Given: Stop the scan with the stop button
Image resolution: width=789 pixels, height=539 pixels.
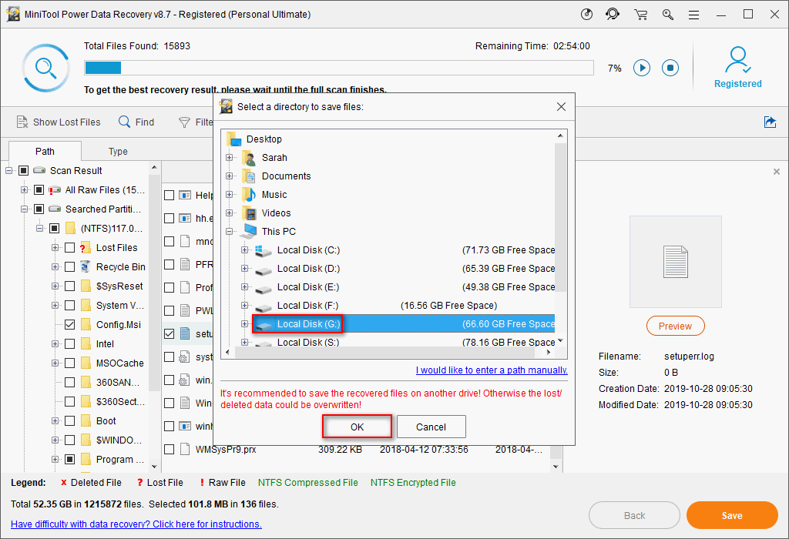Looking at the screenshot, I should coord(670,68).
